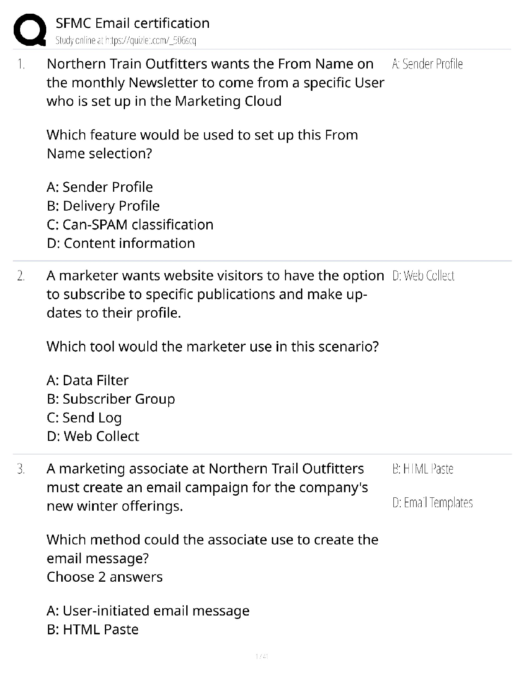Click the answer 'A: Sender Profile' on right

click(x=427, y=64)
